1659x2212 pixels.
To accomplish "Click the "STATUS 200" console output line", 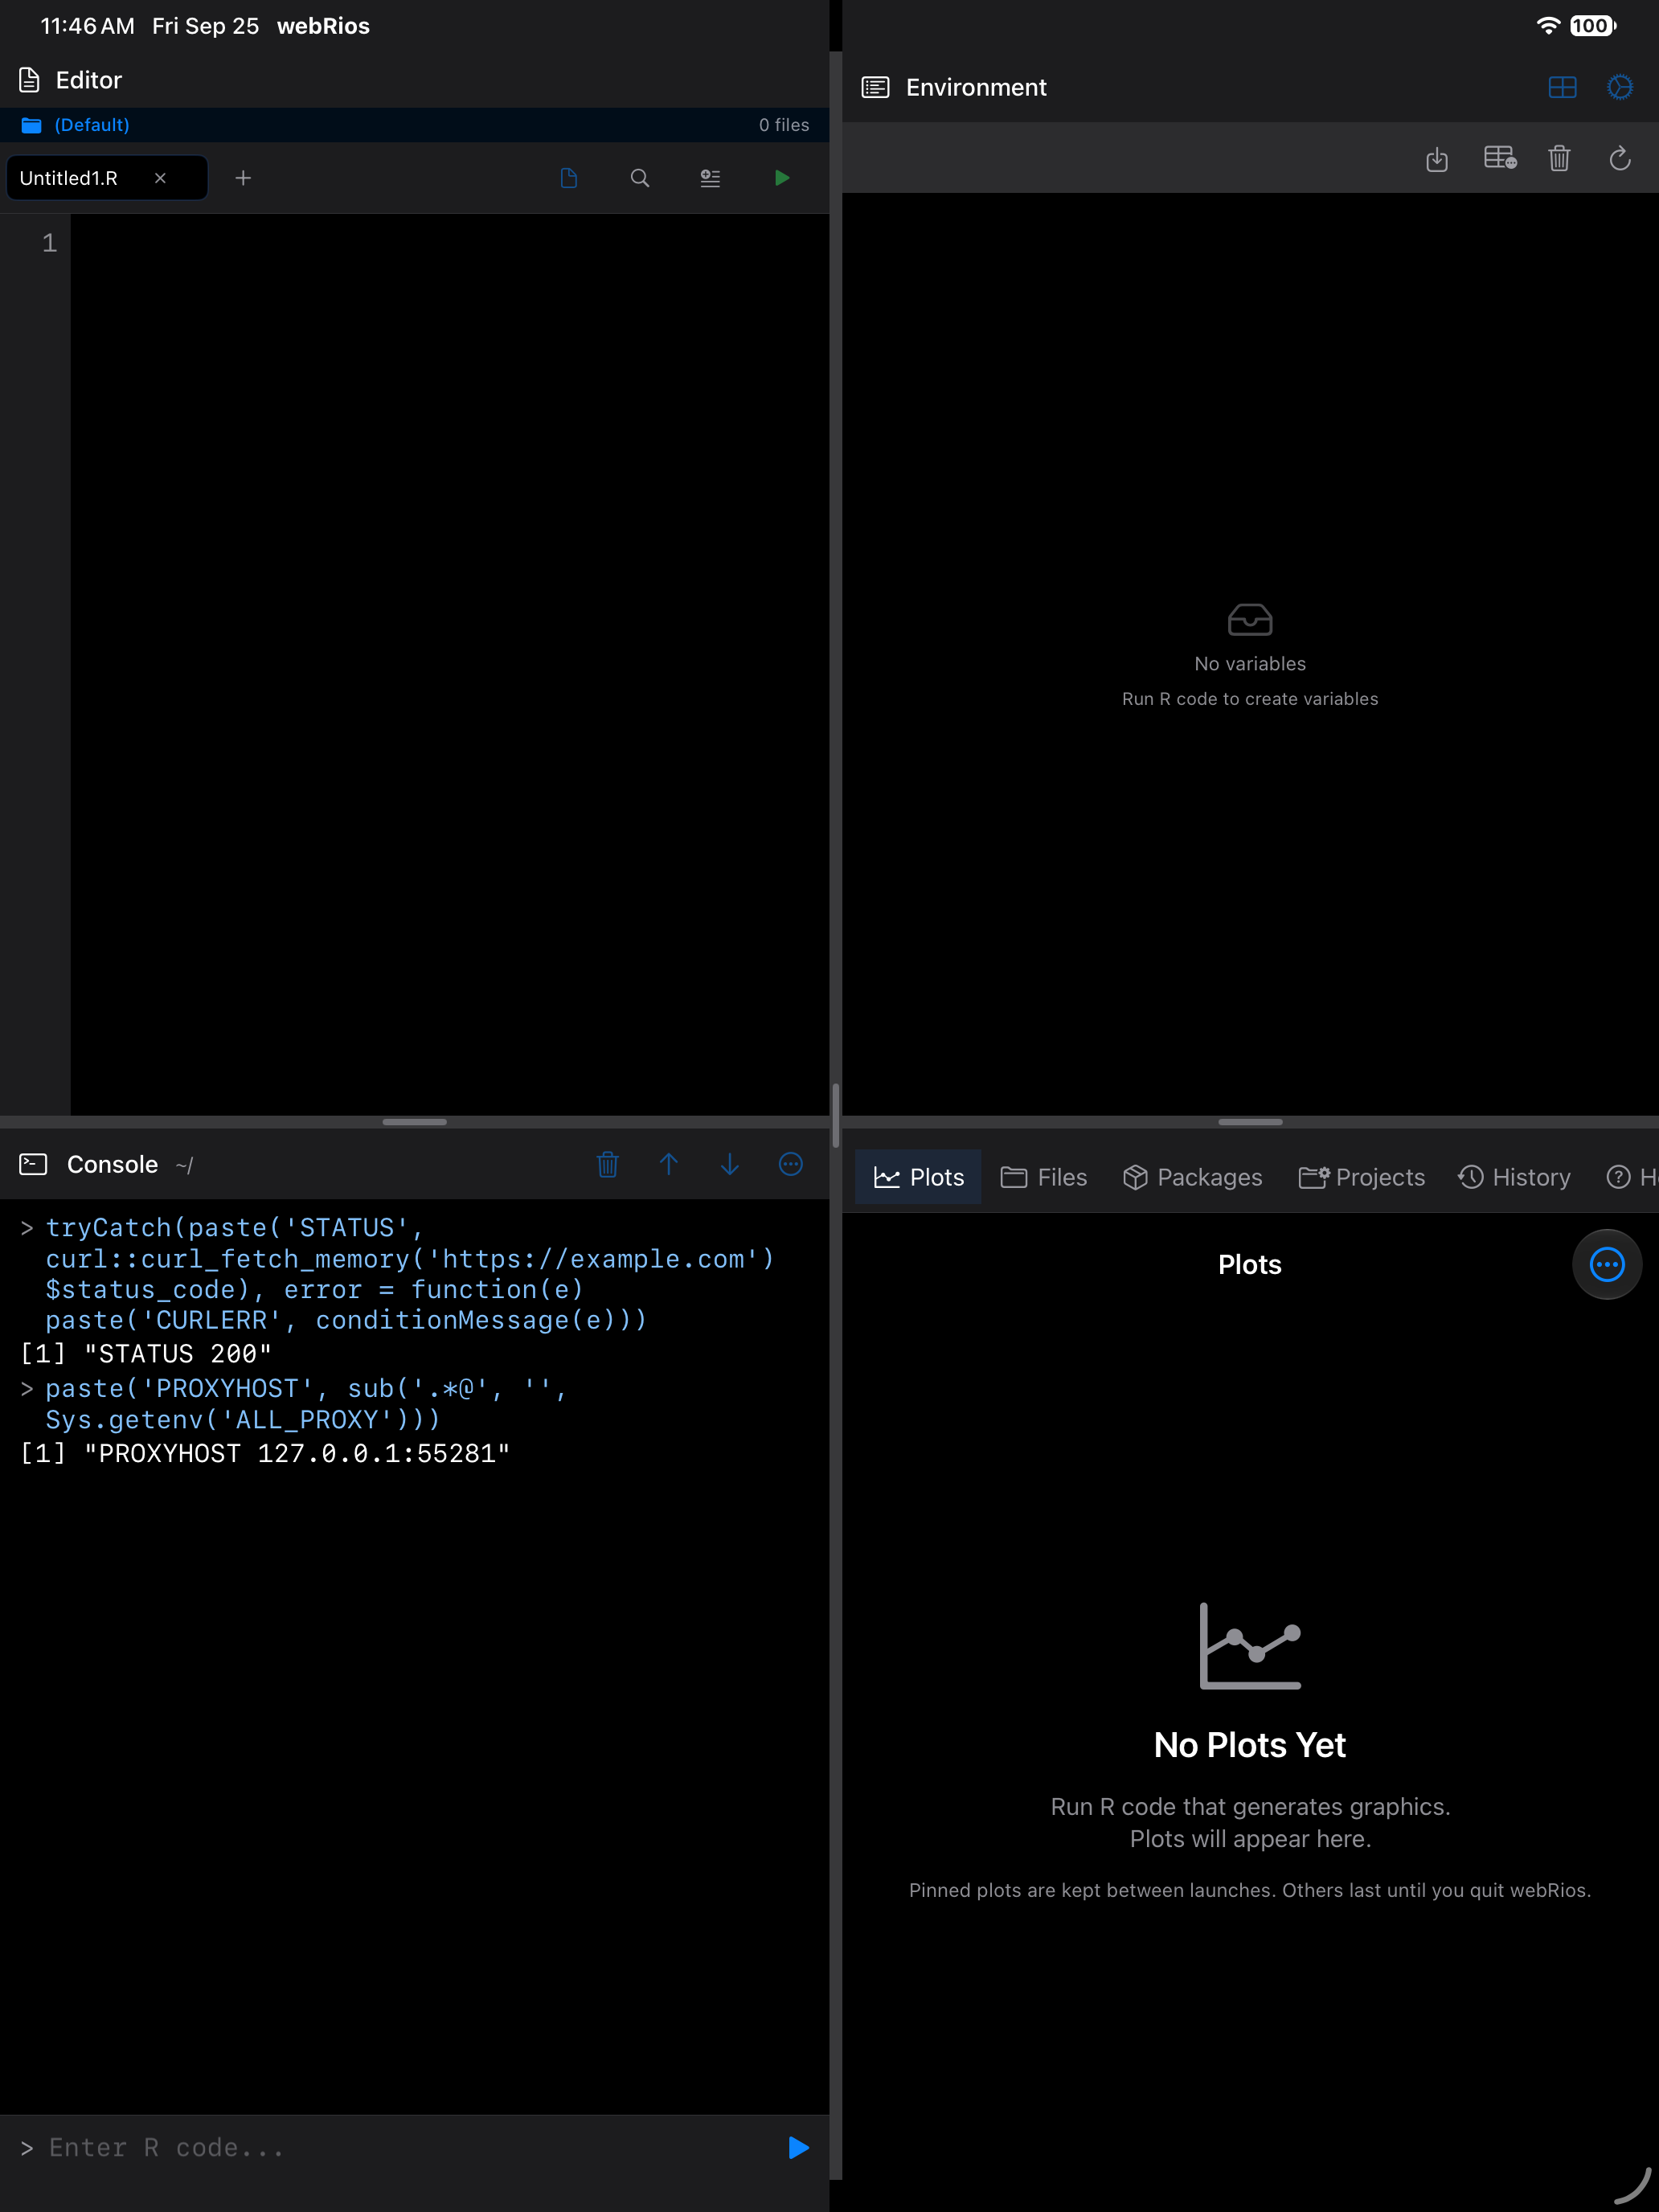I will (146, 1353).
